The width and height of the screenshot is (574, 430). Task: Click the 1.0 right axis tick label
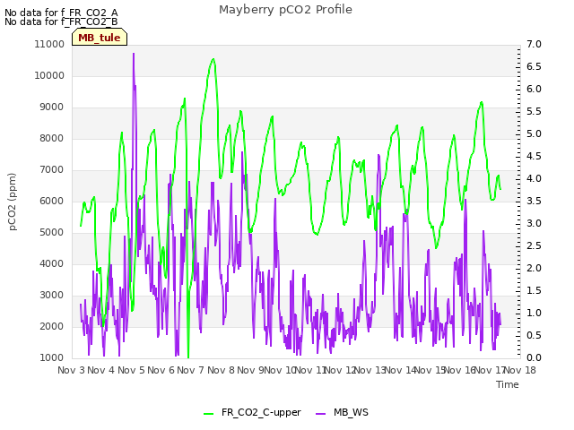(x=534, y=314)
